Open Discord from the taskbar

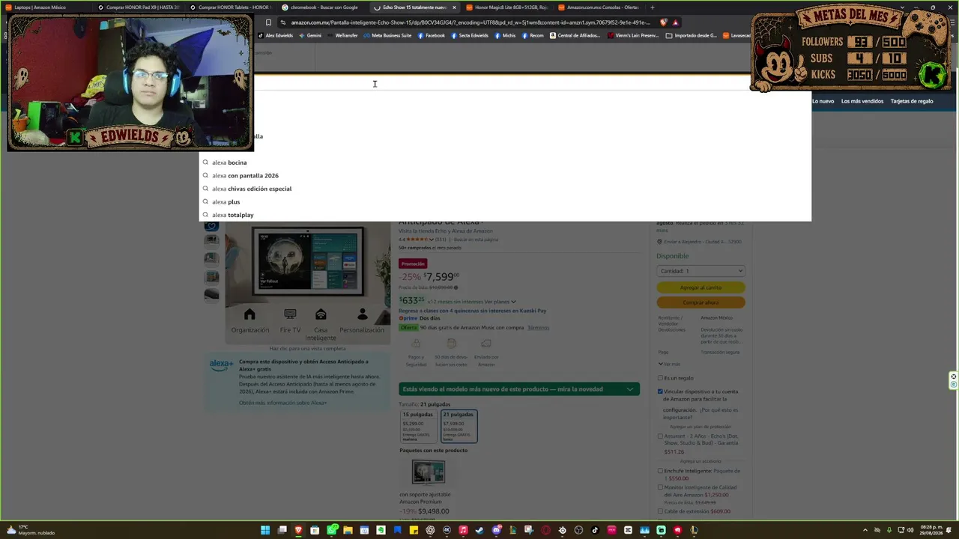[x=496, y=531]
